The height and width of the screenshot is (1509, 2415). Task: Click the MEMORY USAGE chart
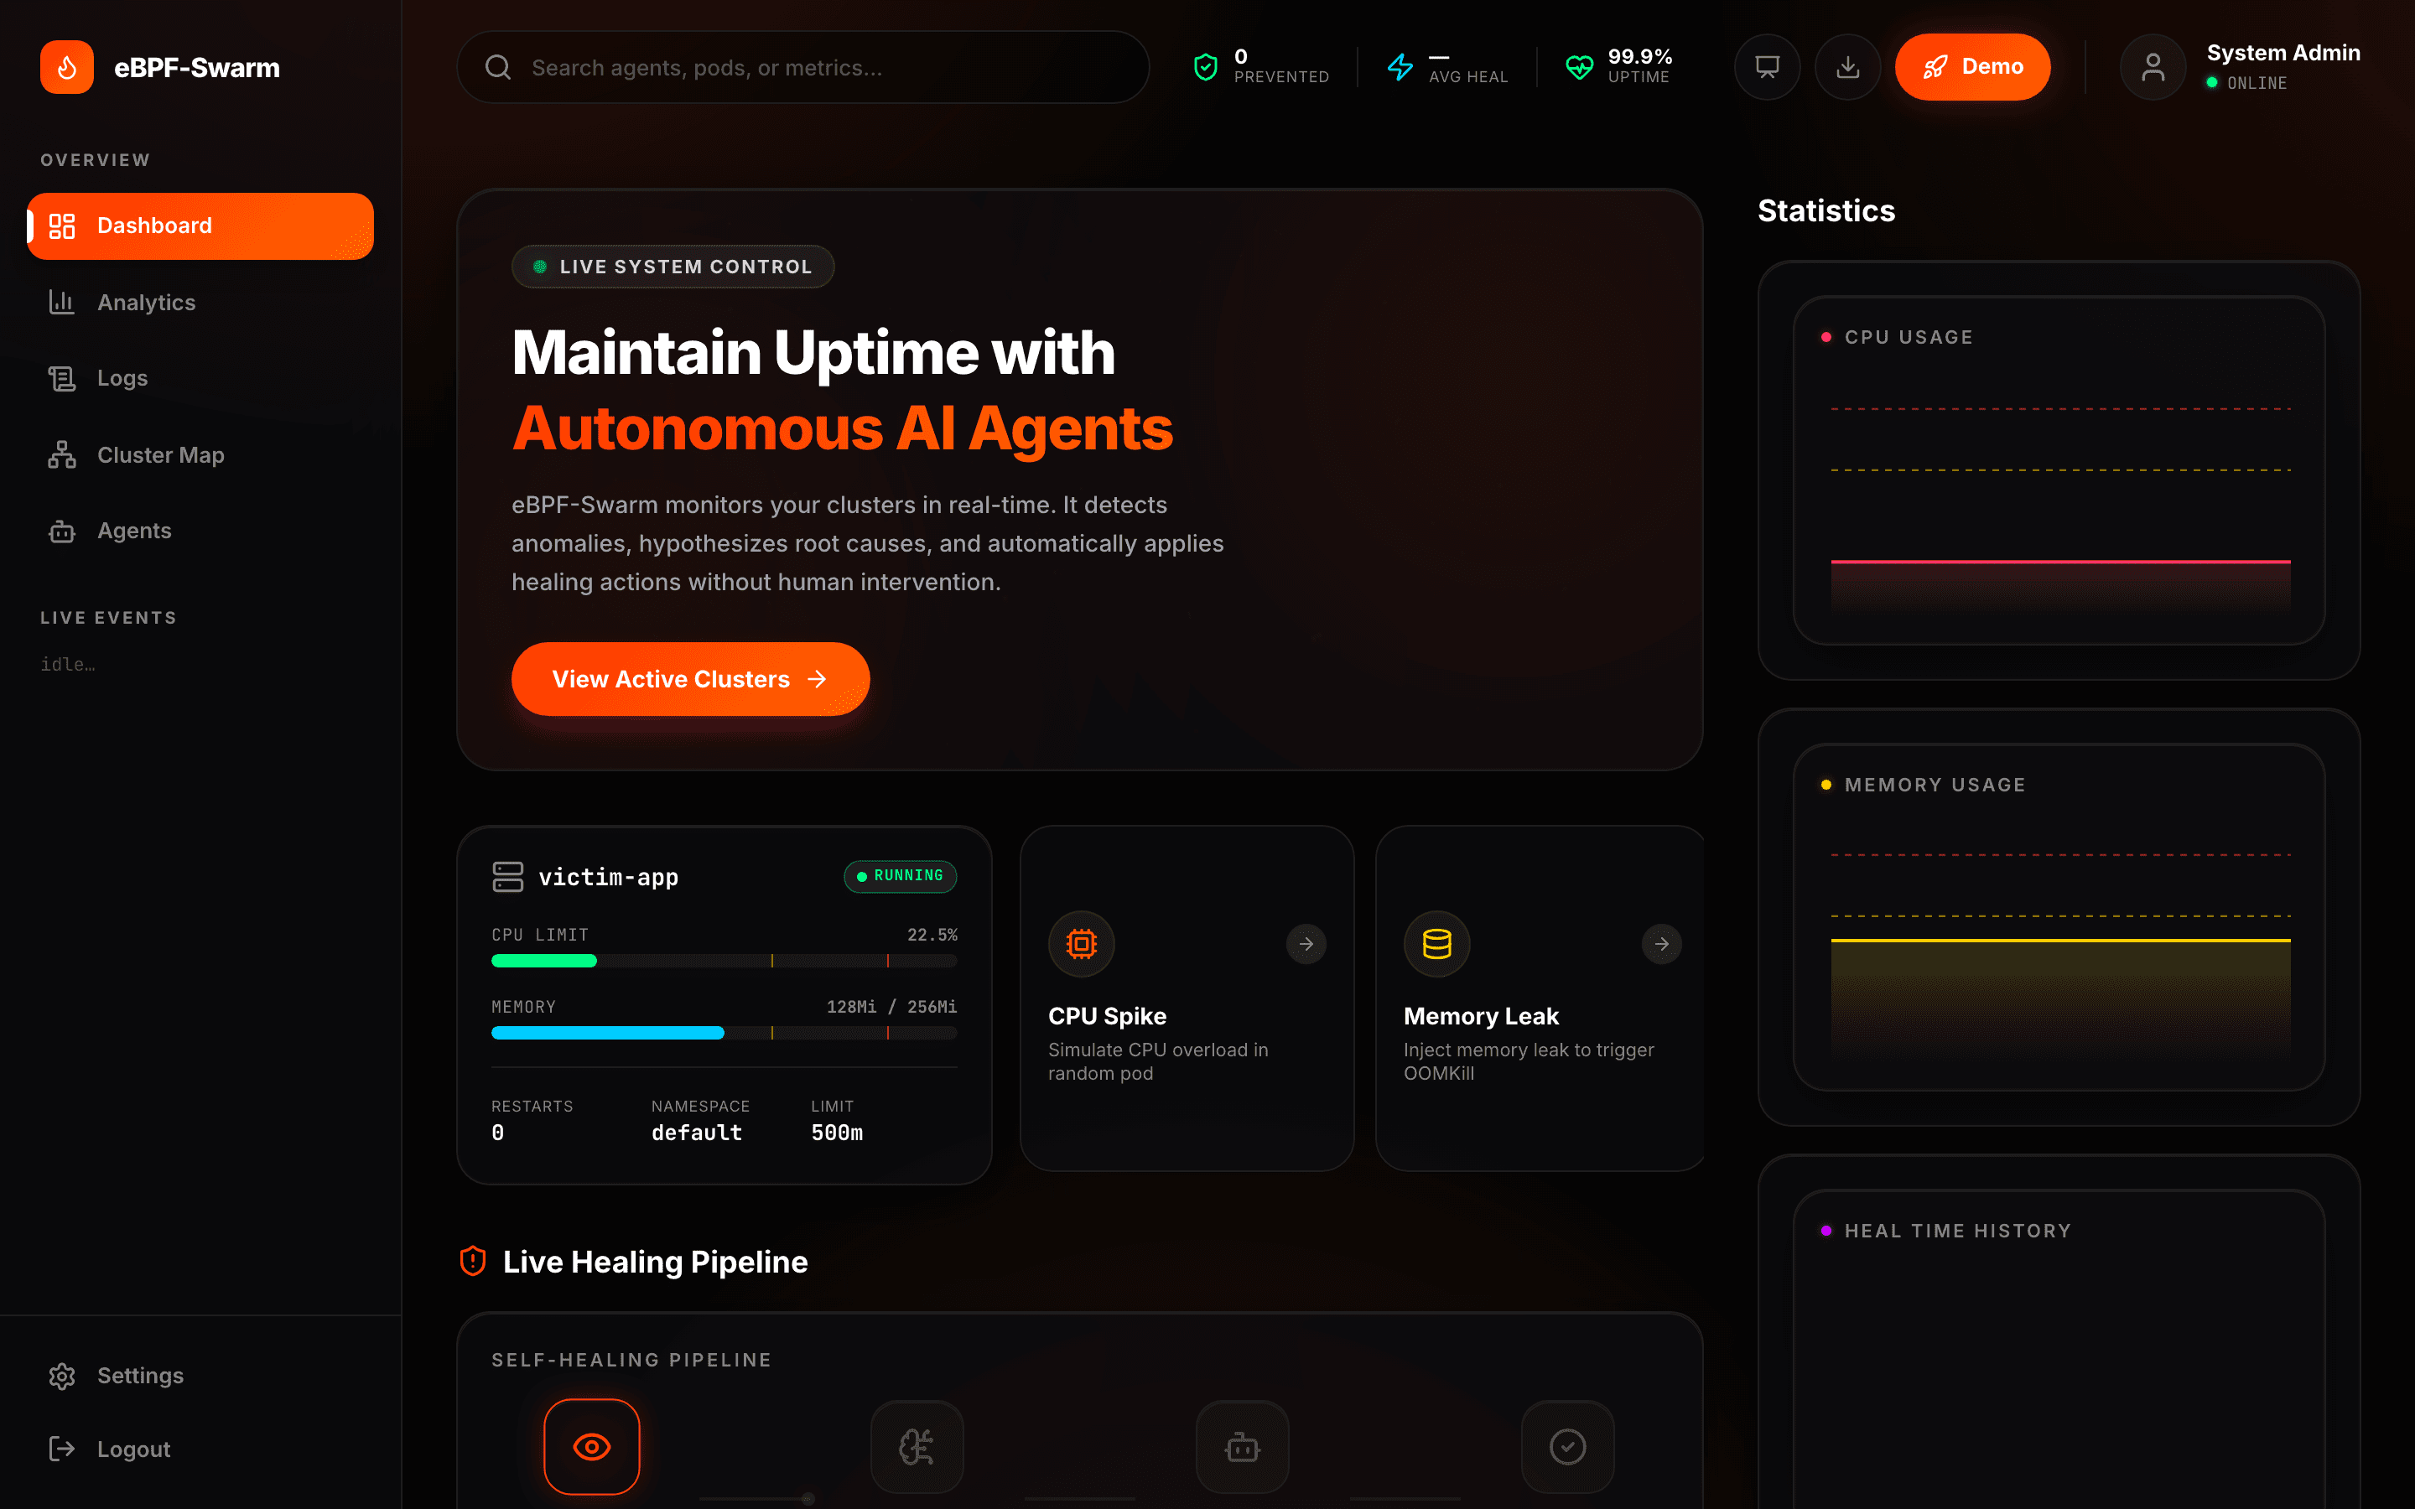coord(2059,918)
